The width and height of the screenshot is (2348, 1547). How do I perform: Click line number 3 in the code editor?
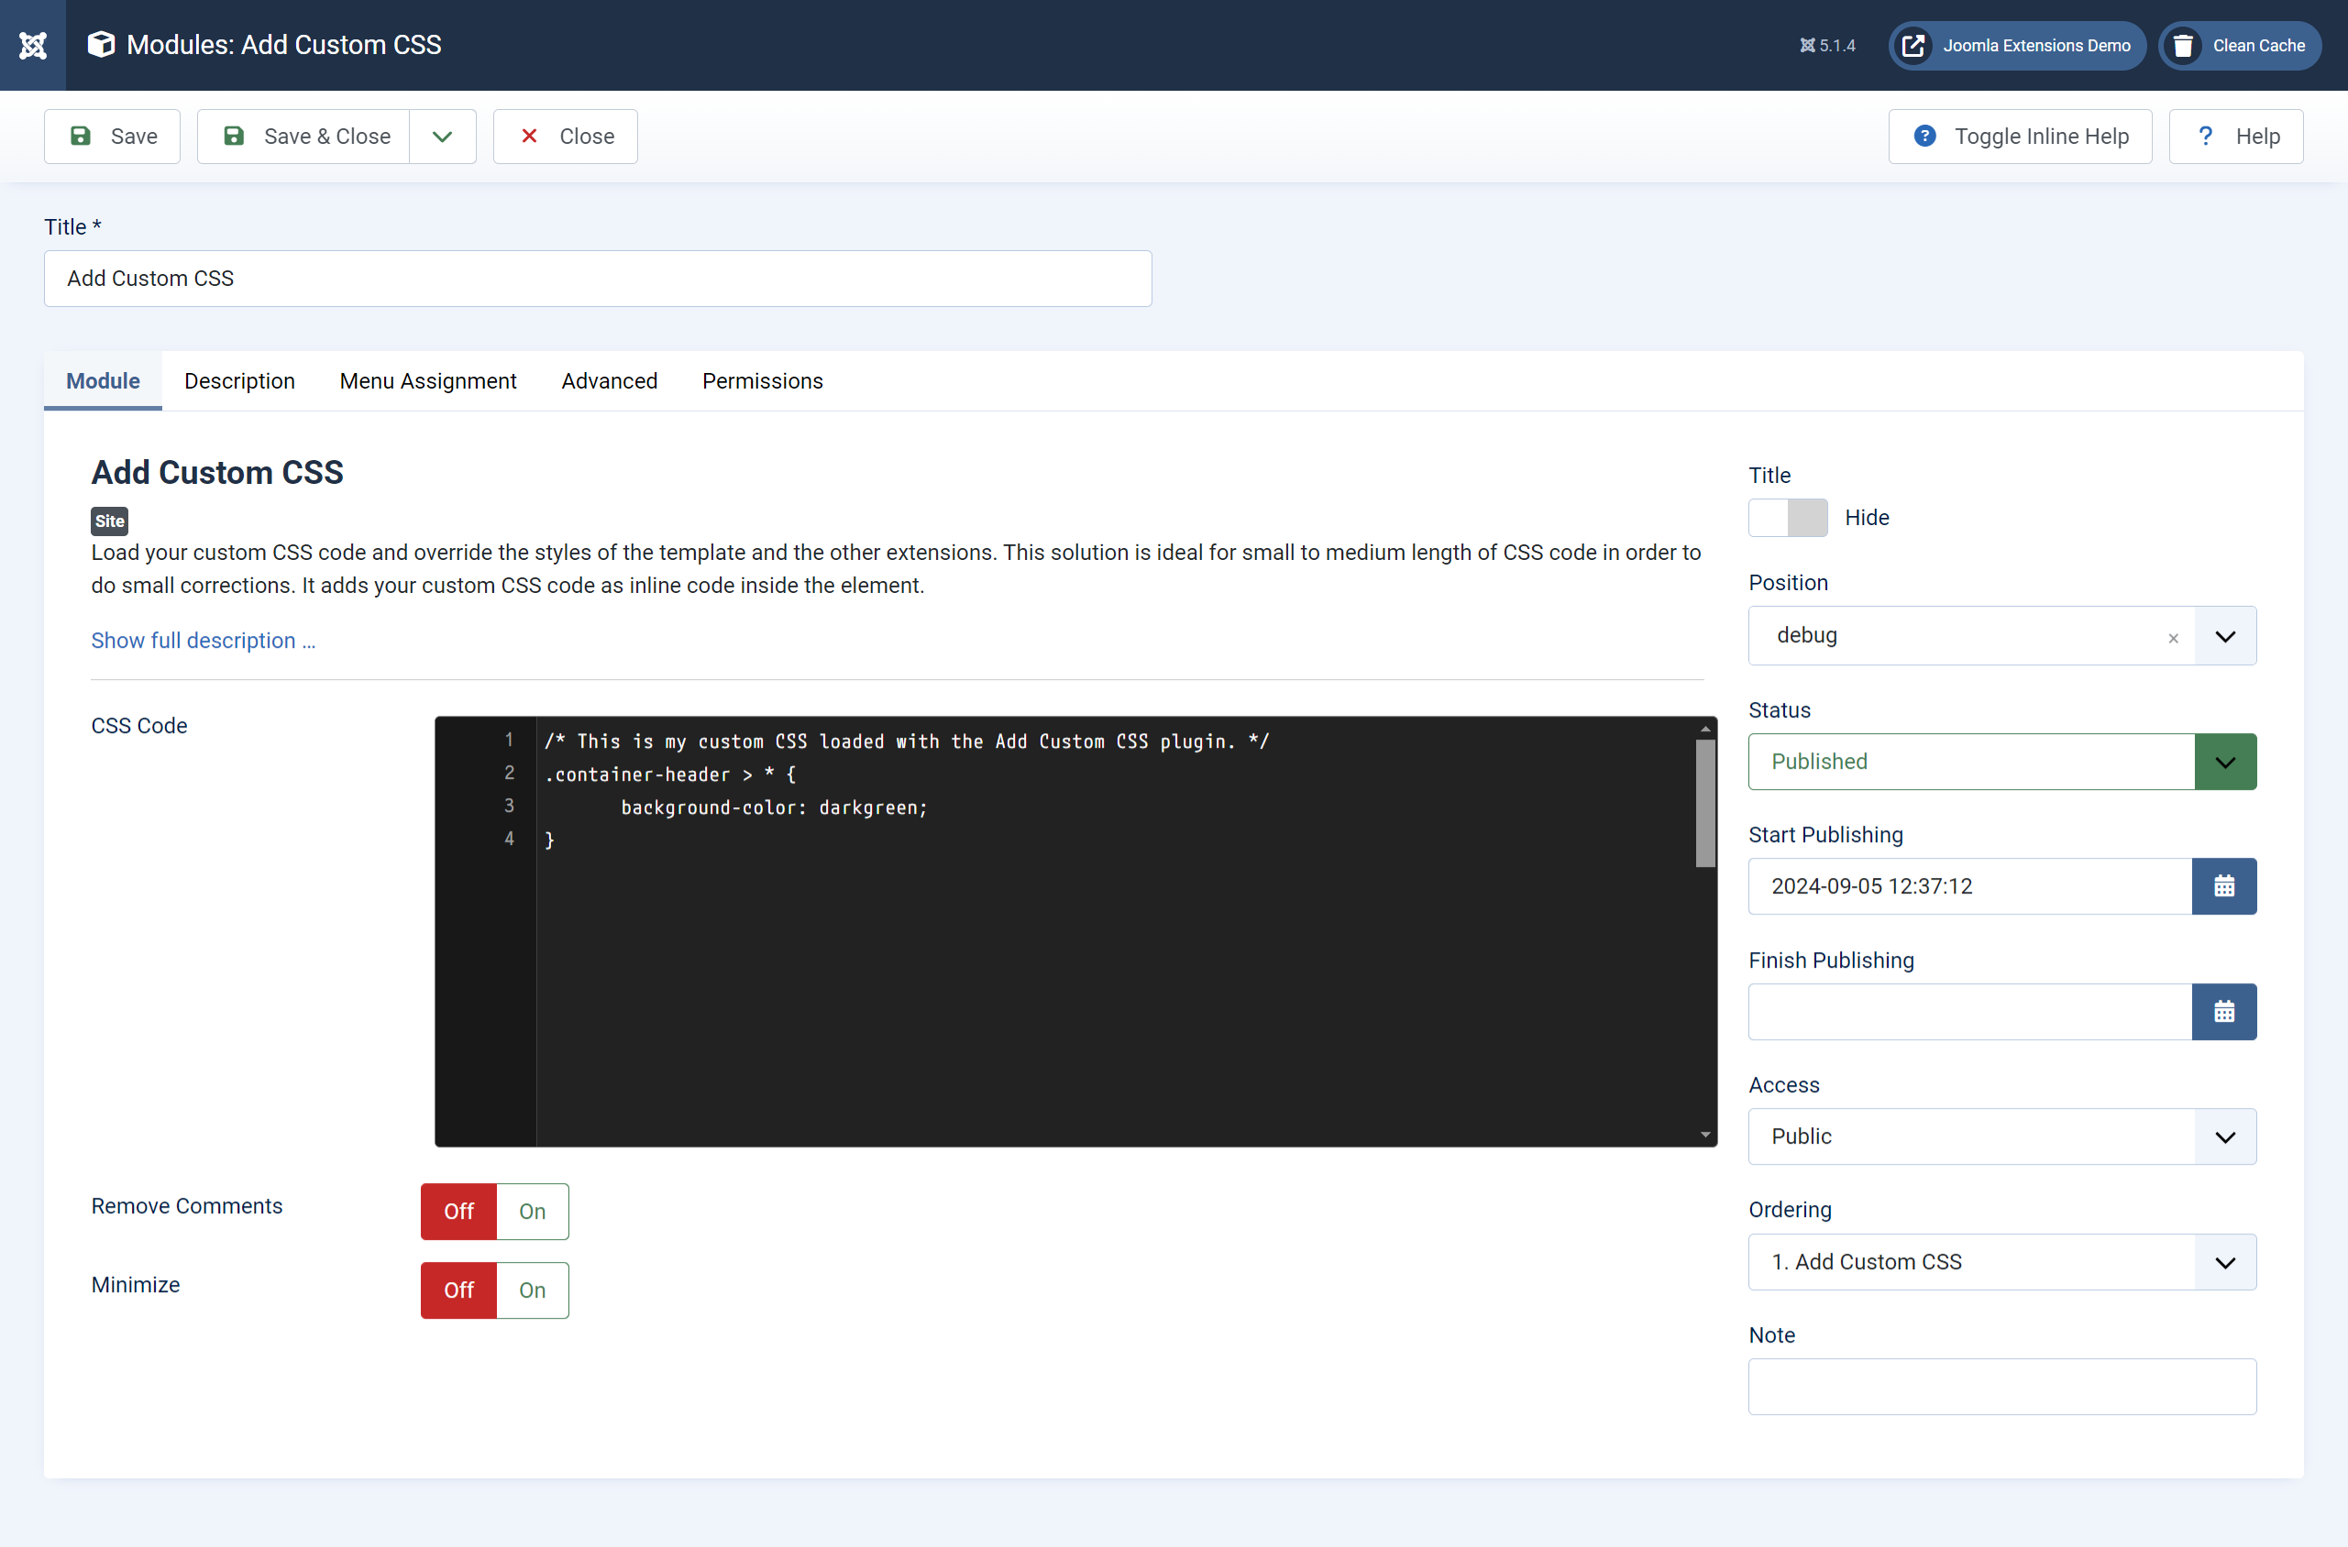pos(509,806)
